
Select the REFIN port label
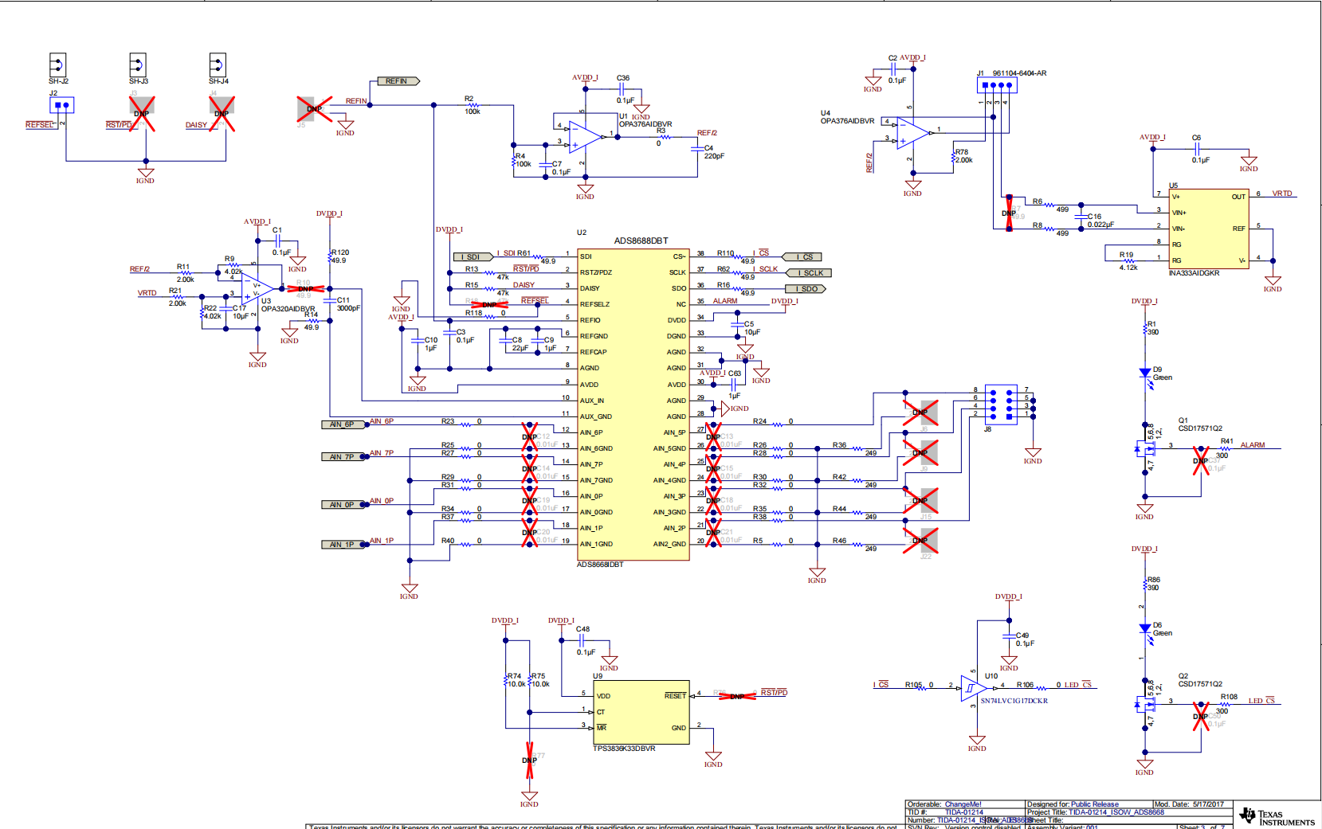398,81
